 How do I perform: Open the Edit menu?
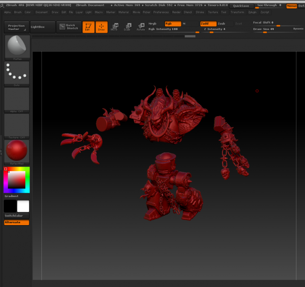pyautogui.click(x=64, y=12)
